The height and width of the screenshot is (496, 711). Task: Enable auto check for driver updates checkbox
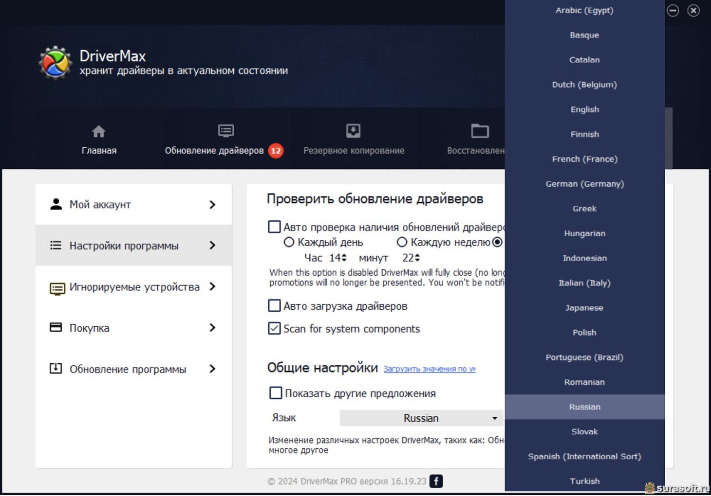point(275,227)
